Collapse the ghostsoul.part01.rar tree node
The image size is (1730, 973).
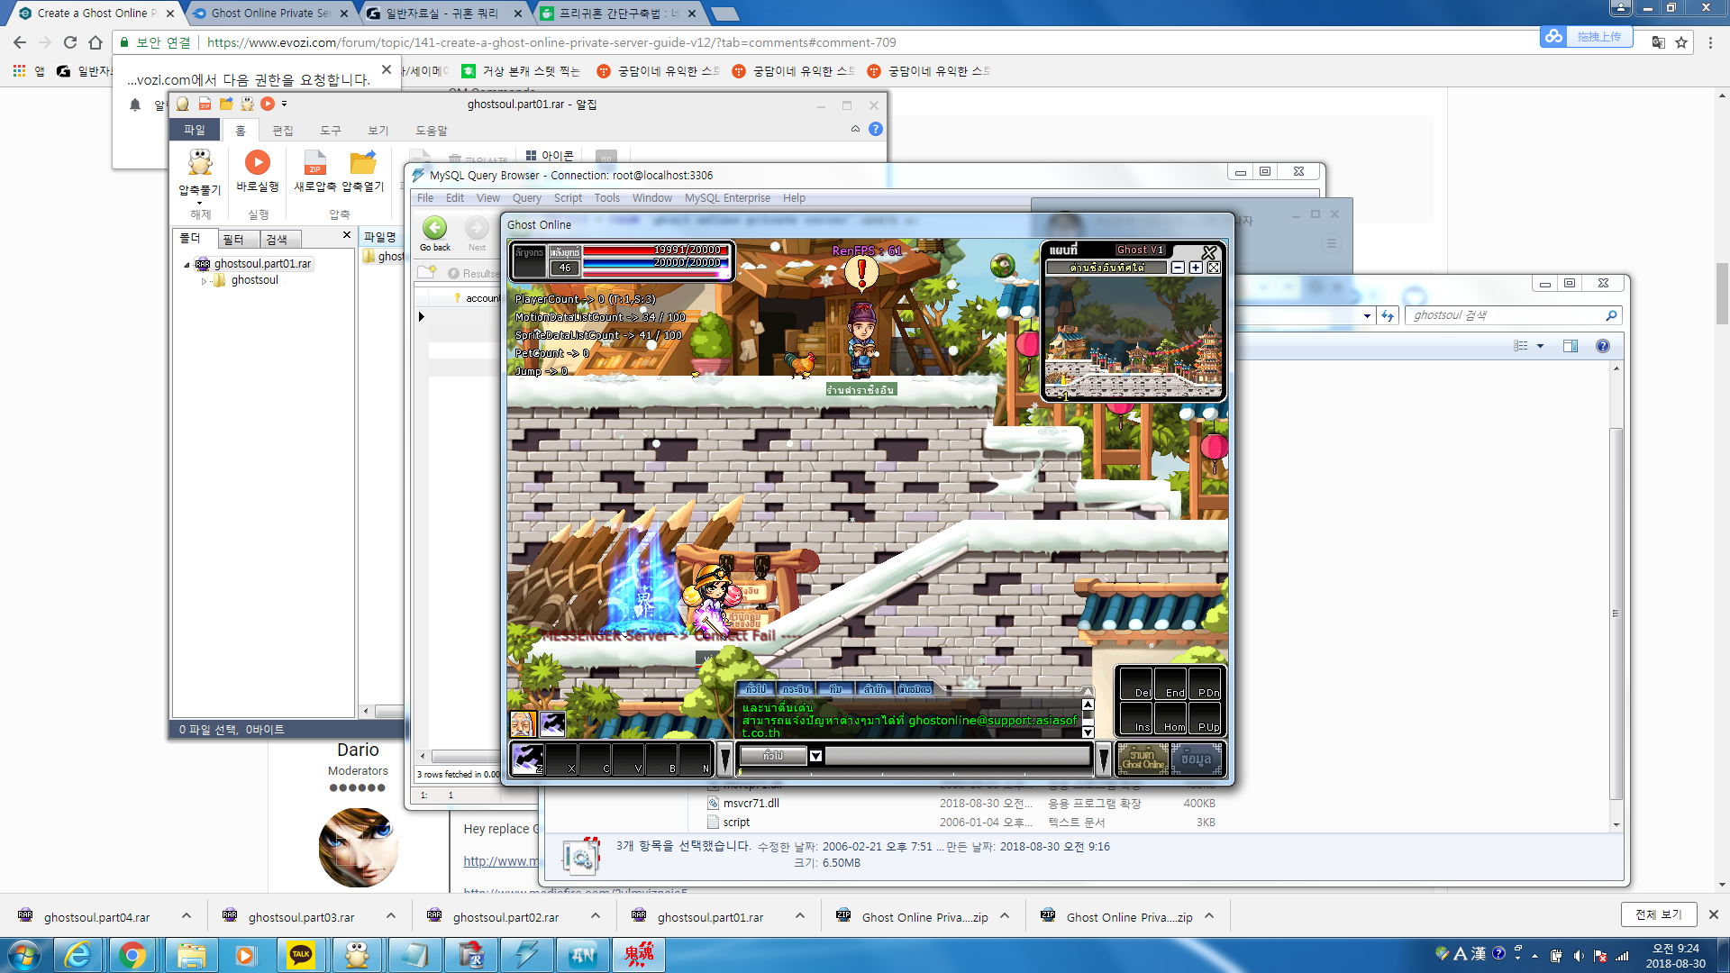pos(187,265)
